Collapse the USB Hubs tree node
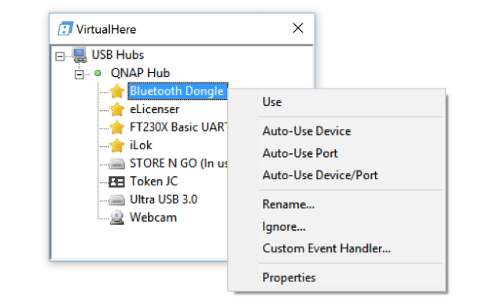The image size is (493, 308). 60,57
